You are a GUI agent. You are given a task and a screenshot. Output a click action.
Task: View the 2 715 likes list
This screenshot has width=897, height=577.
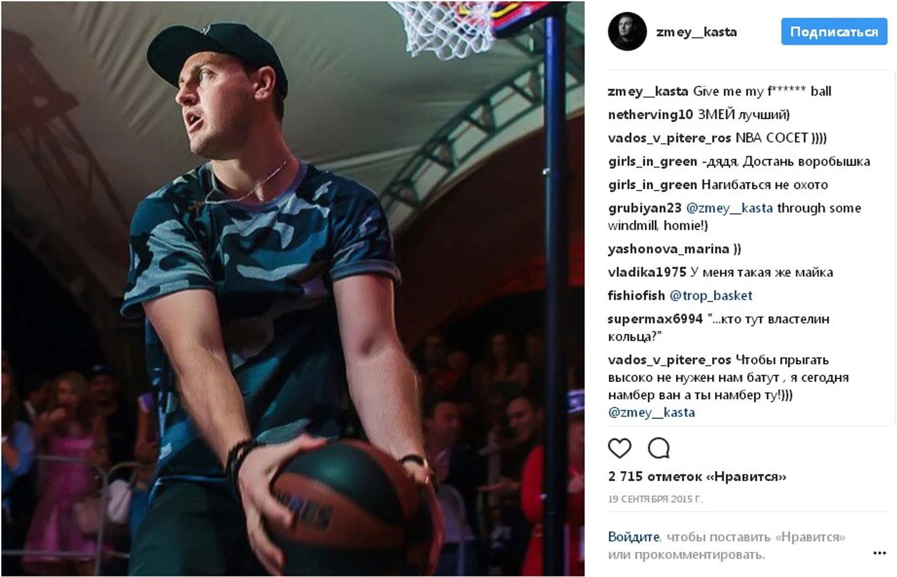697,476
